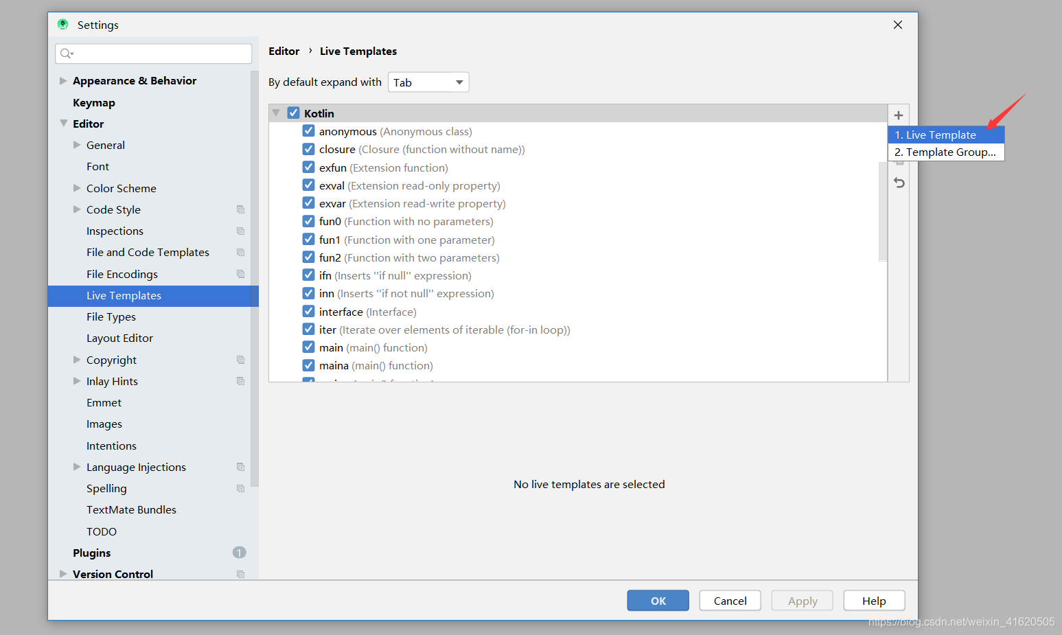Click the search magnifier icon in settings

tap(67, 54)
